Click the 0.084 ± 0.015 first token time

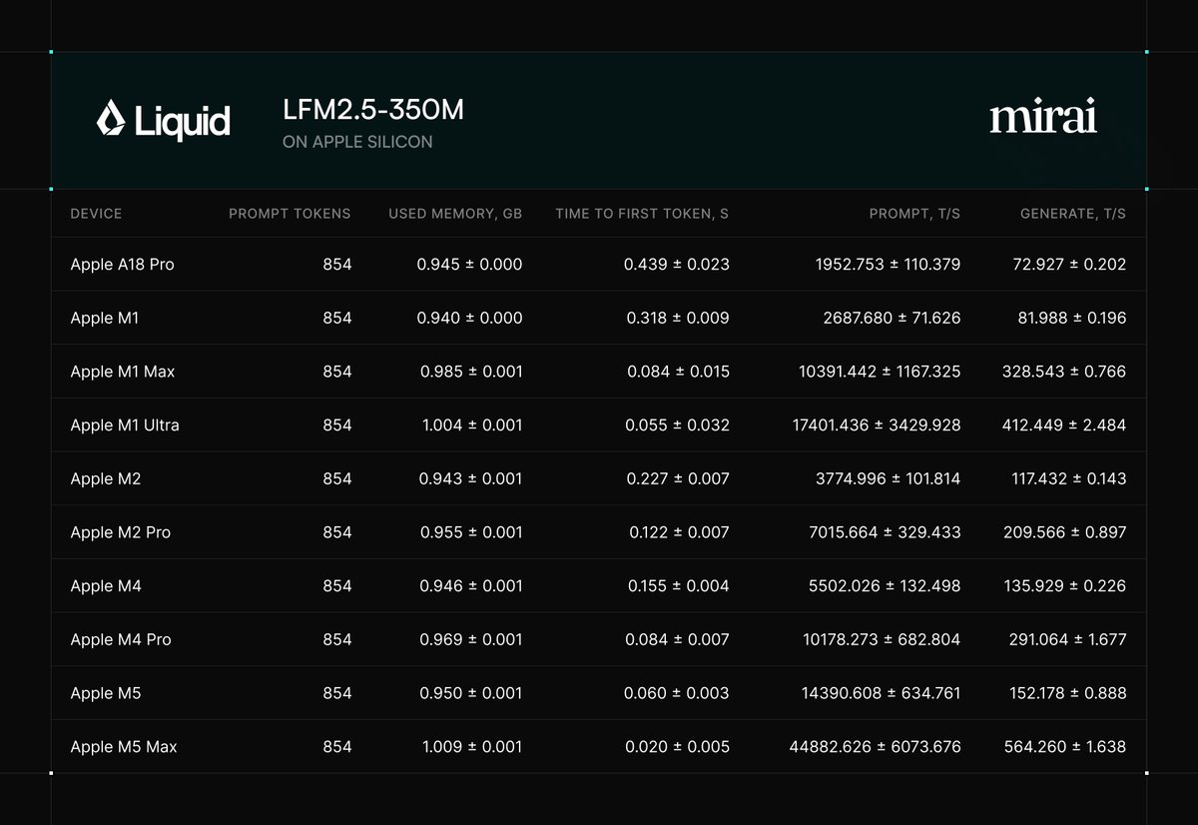point(678,372)
